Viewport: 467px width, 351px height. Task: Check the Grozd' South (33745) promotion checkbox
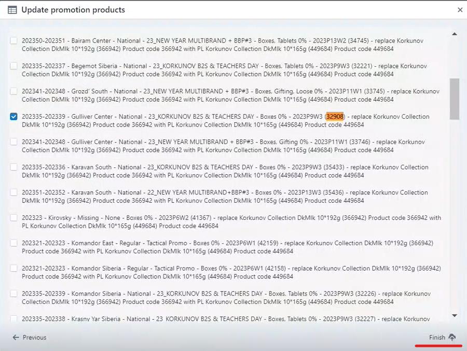(x=13, y=91)
